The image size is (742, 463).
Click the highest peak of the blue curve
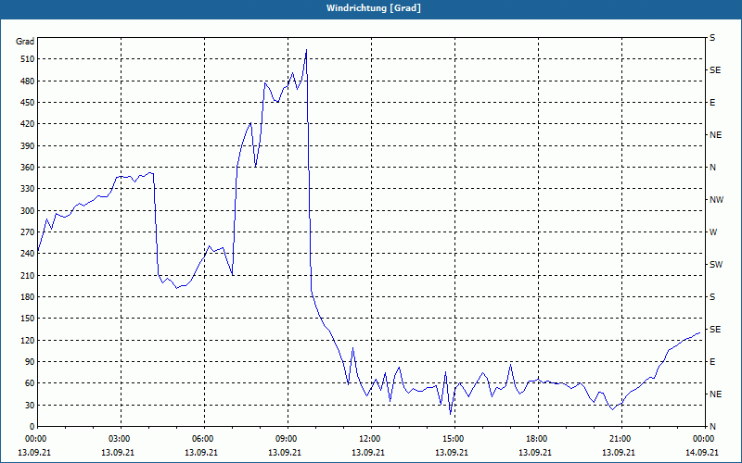[307, 49]
